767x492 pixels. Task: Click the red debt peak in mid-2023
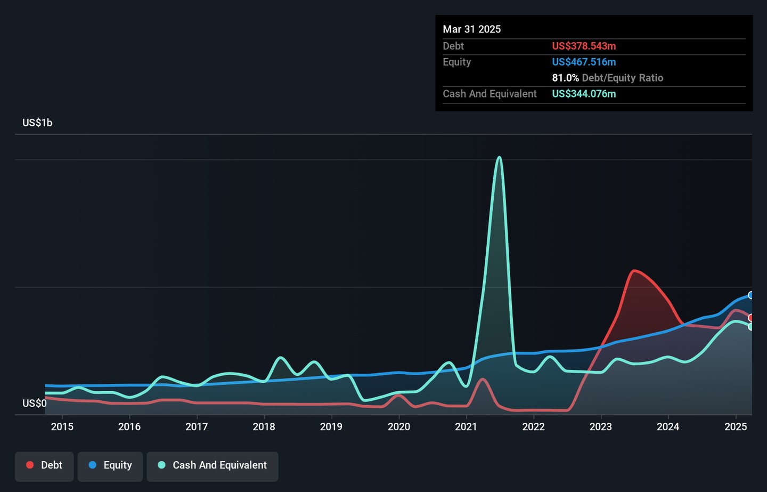pyautogui.click(x=634, y=271)
